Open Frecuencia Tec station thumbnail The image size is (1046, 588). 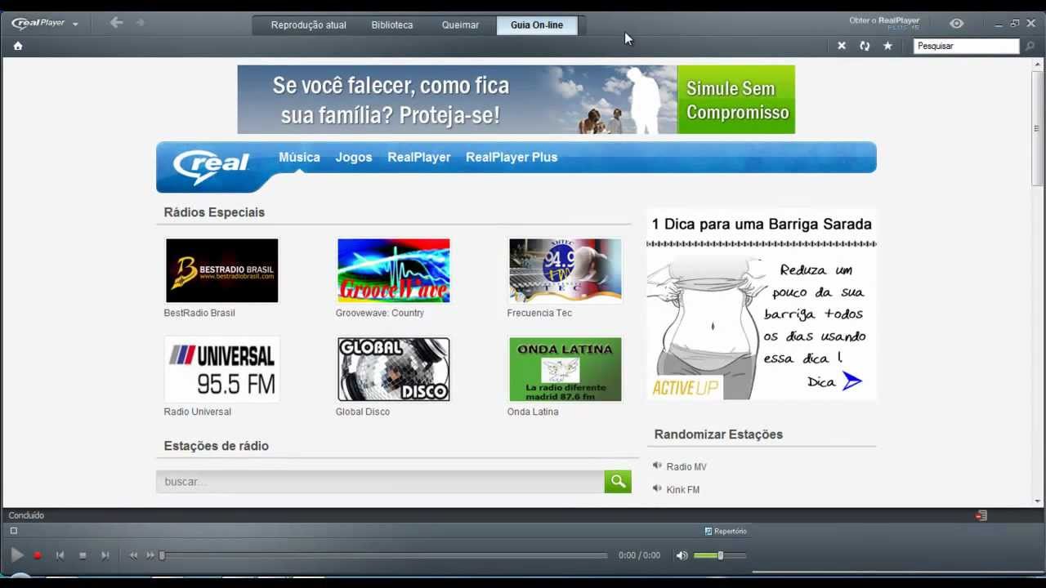click(x=565, y=270)
